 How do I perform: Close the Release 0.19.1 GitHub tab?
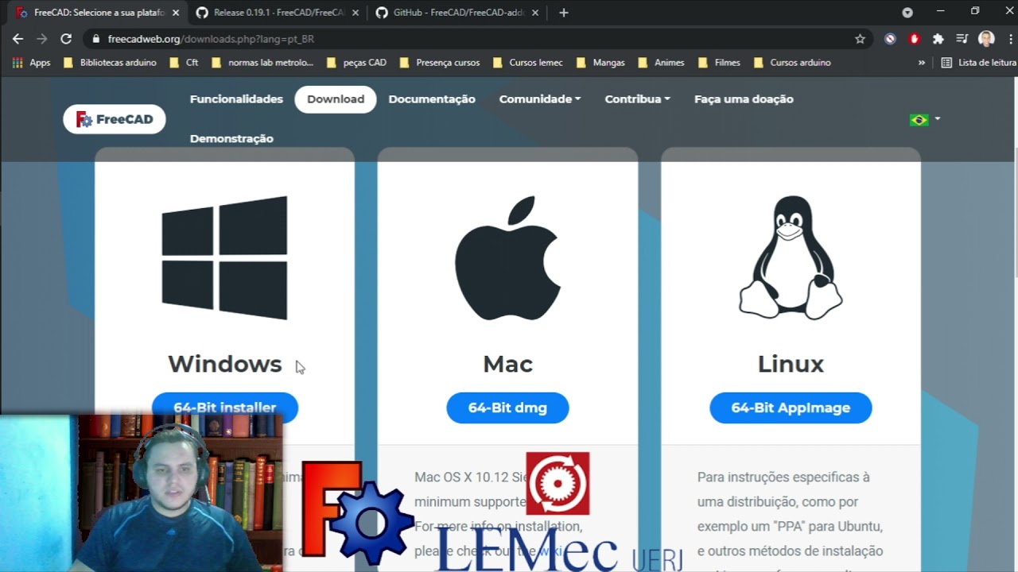[x=356, y=13]
